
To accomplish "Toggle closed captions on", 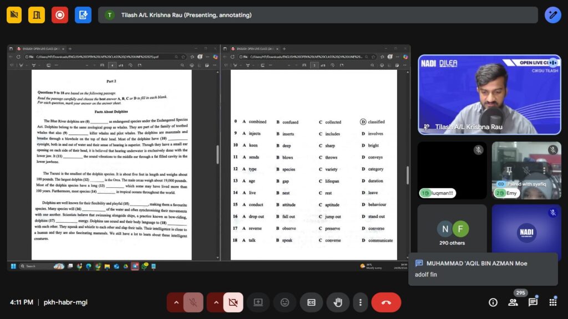I will [311, 302].
